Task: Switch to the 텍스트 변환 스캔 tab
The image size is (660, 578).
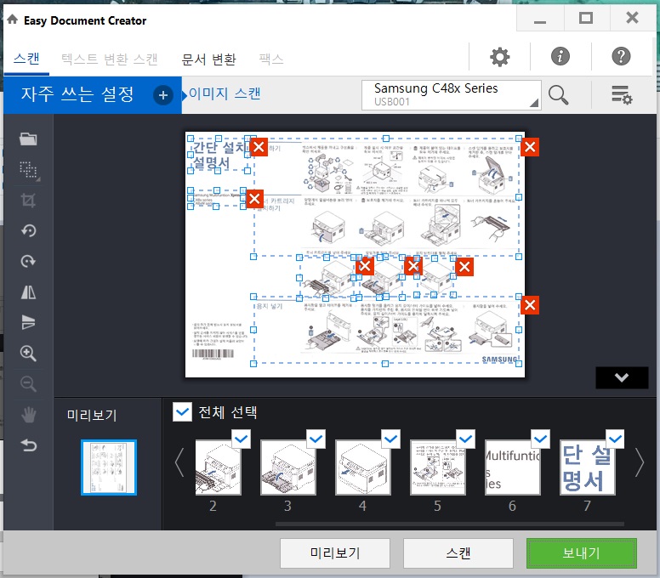Action: coord(110,59)
